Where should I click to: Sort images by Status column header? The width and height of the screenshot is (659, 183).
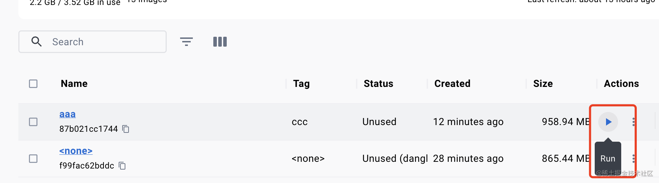(x=378, y=84)
